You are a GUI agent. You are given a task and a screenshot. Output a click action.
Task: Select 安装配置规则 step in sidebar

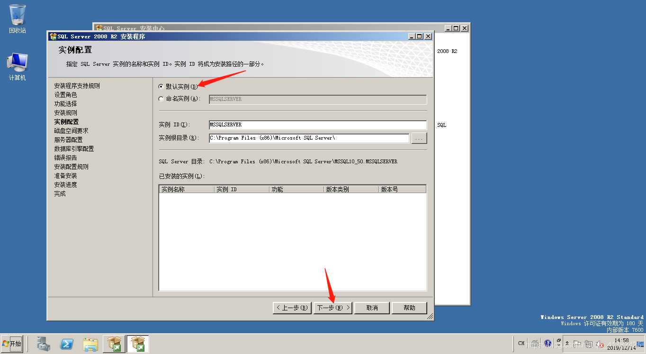tap(71, 167)
